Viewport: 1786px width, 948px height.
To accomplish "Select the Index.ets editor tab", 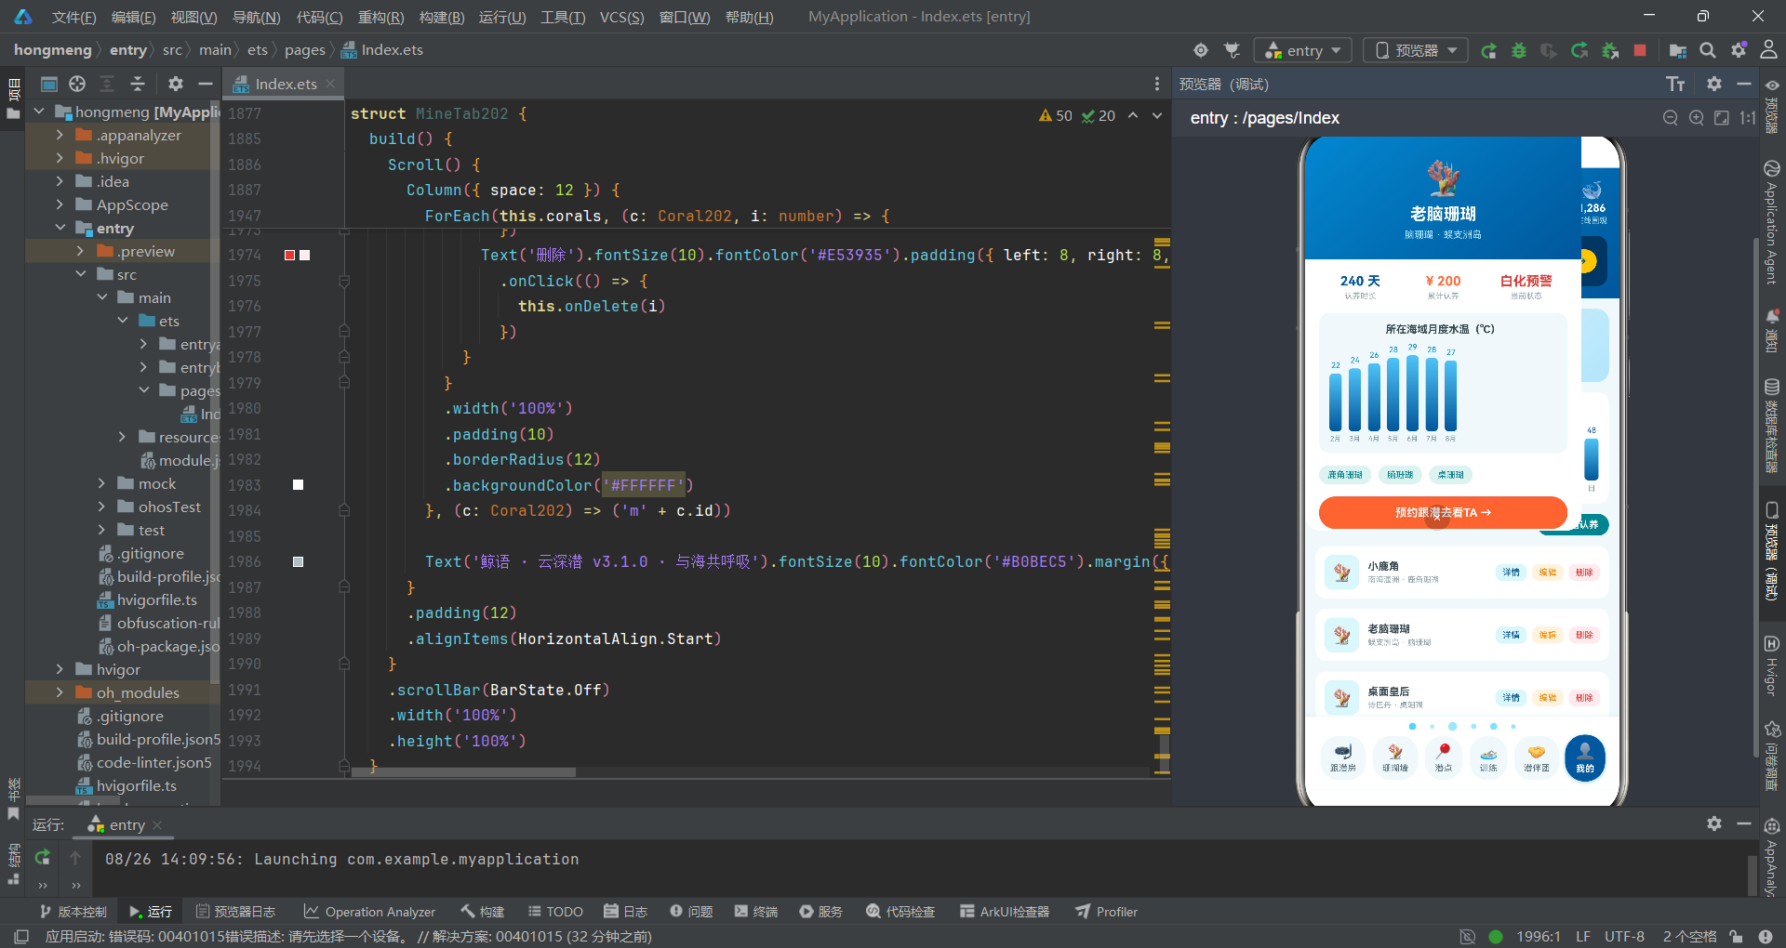I will (286, 85).
